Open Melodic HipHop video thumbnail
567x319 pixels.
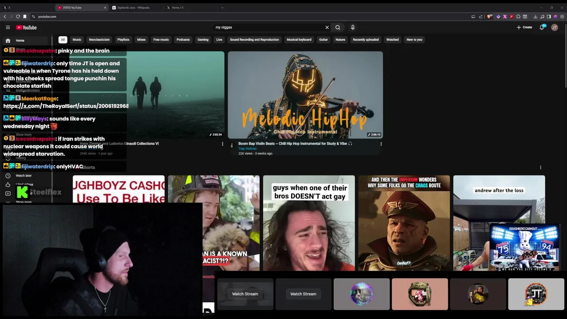305,95
